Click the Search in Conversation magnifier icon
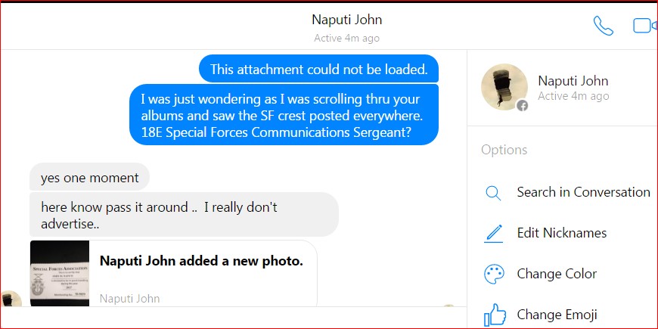Viewport: 658px width, 329px height. 493,193
